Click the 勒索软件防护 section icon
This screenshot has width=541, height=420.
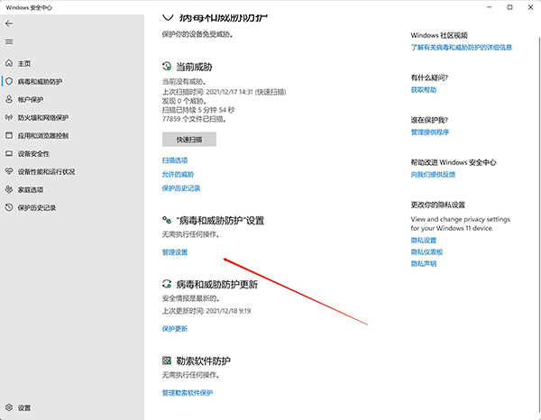point(167,361)
